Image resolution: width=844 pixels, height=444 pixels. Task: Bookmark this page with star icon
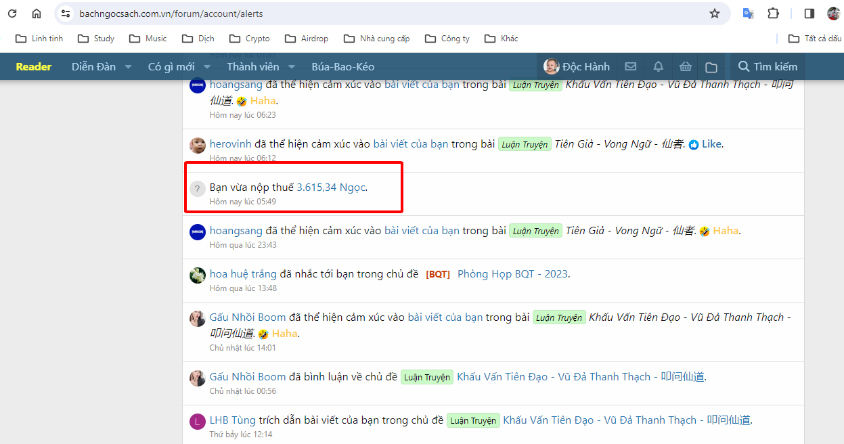[715, 14]
